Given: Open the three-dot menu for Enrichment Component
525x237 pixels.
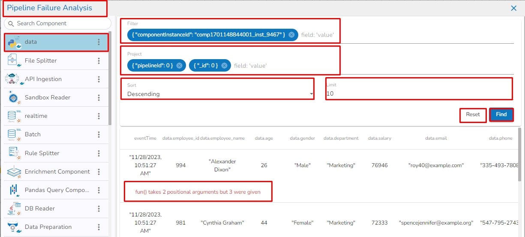Looking at the screenshot, I should click(x=99, y=172).
